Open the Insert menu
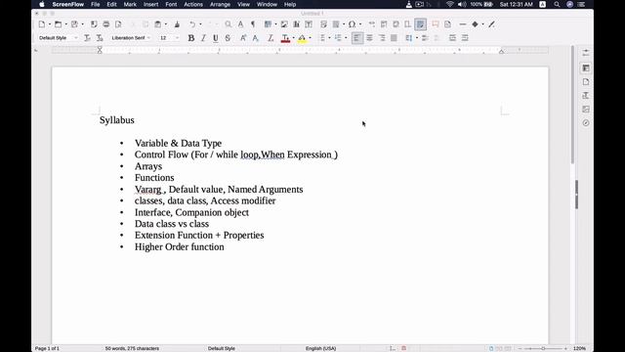The image size is (625, 352). 150,4
